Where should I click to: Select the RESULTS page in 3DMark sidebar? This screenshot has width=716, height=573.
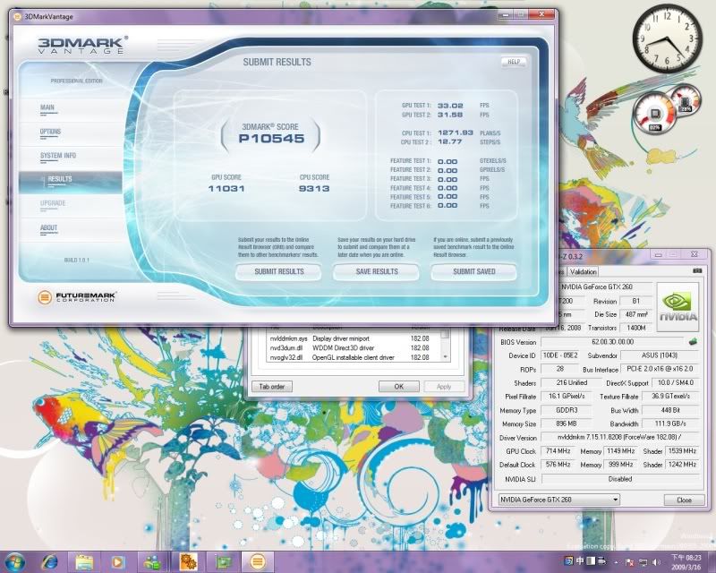[x=71, y=182]
